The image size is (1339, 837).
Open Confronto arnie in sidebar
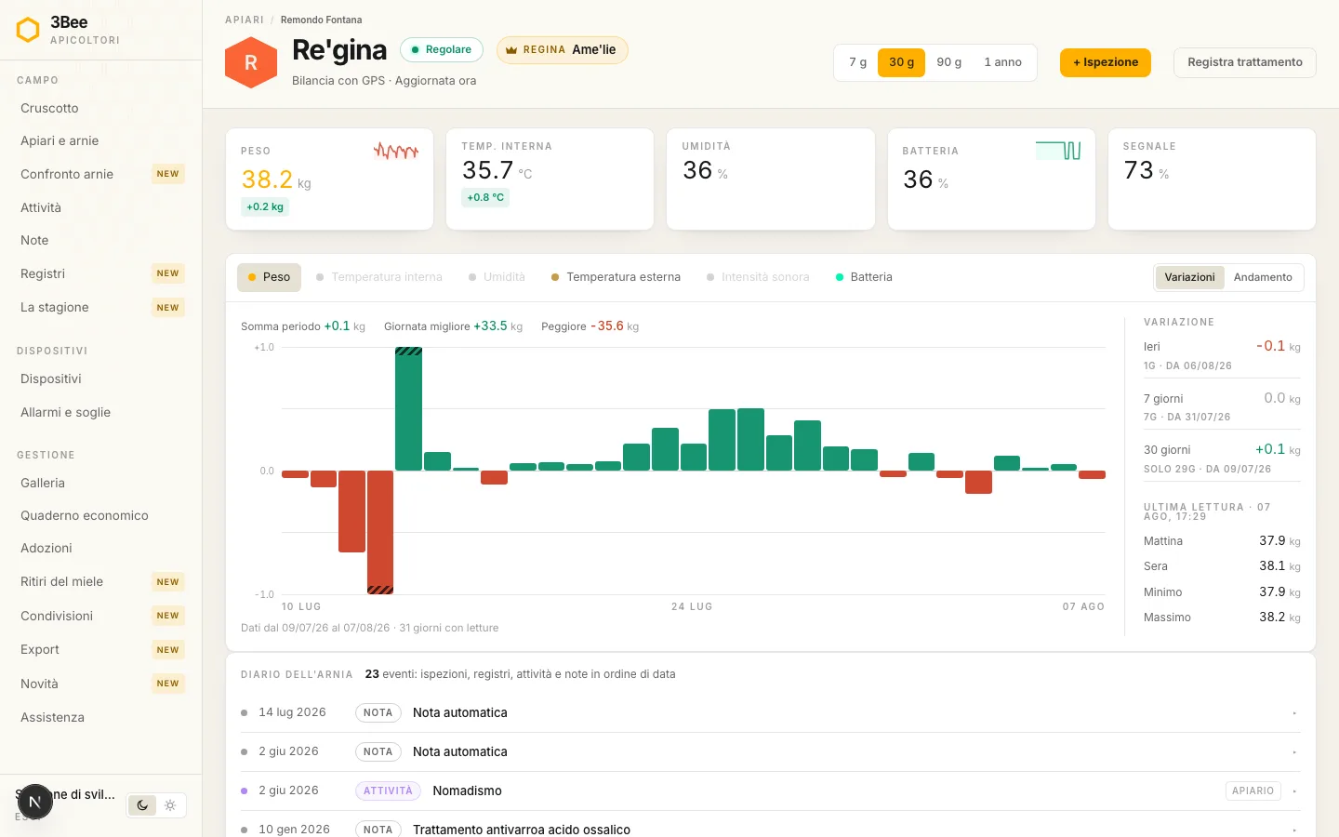coord(101,174)
